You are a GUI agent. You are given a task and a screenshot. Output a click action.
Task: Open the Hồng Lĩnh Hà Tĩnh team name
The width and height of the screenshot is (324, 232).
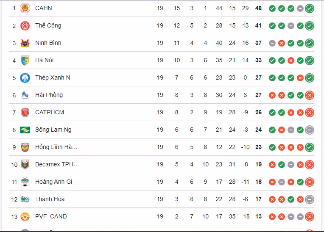[x=56, y=147]
